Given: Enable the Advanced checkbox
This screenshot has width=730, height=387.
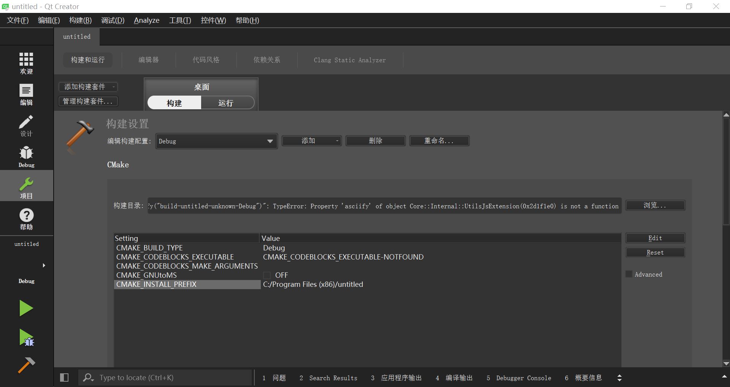Looking at the screenshot, I should 629,274.
